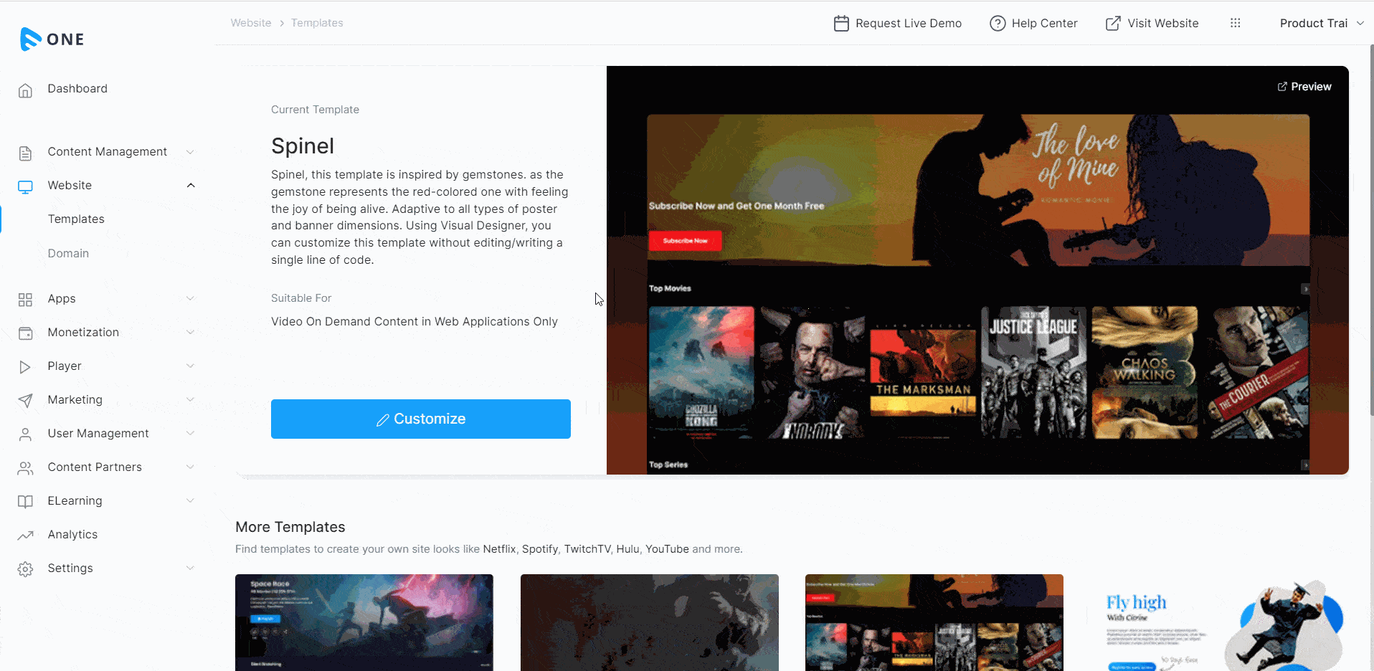
Task: Click the Customize button
Action: tap(421, 419)
